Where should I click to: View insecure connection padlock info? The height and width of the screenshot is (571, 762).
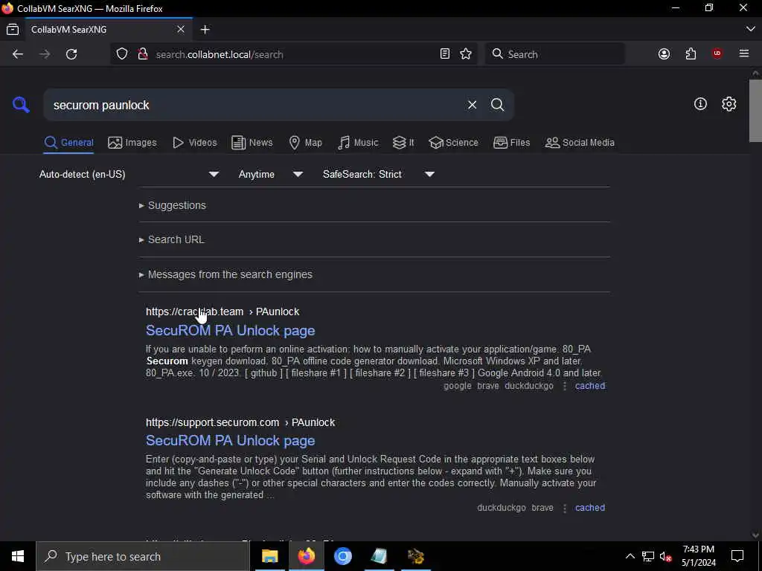click(142, 54)
